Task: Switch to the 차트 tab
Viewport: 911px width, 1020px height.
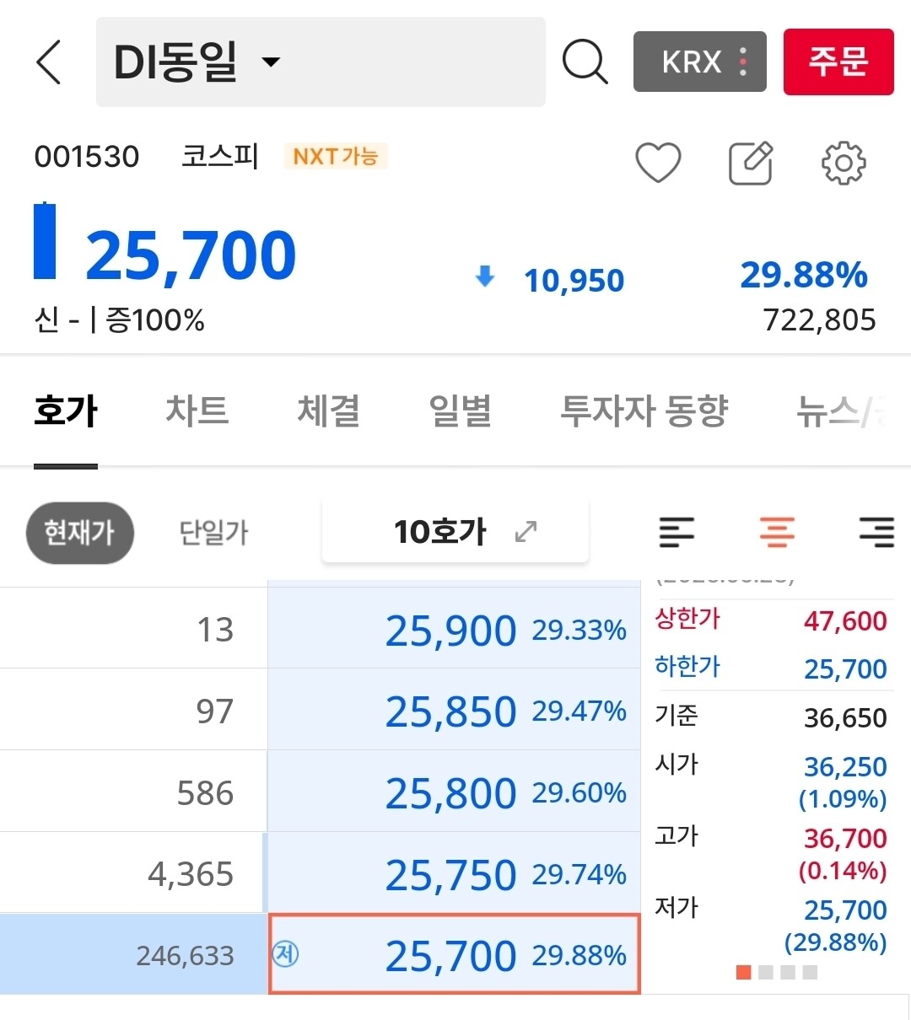Action: [x=197, y=411]
